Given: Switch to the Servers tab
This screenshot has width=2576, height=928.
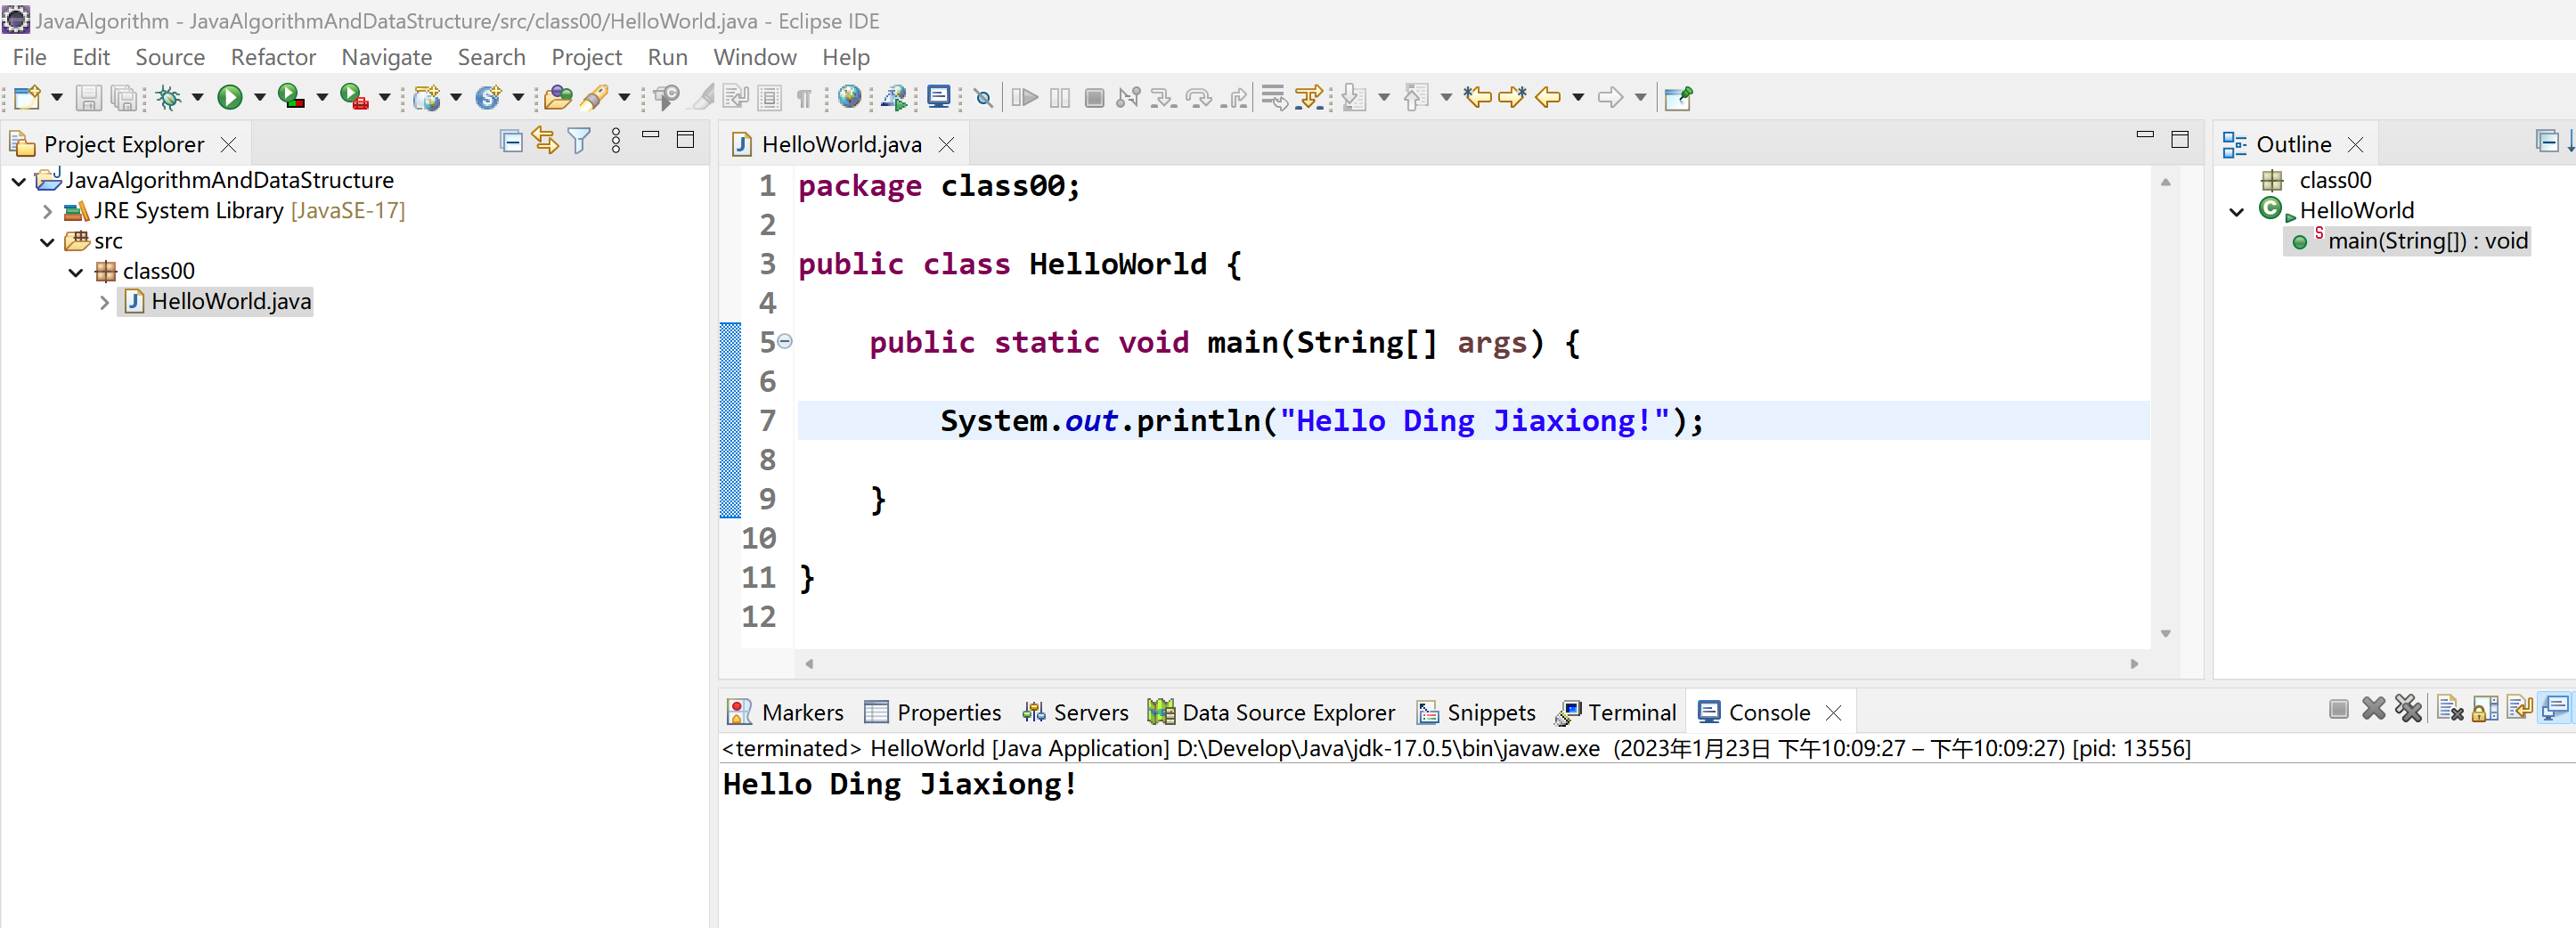Looking at the screenshot, I should click(1075, 712).
